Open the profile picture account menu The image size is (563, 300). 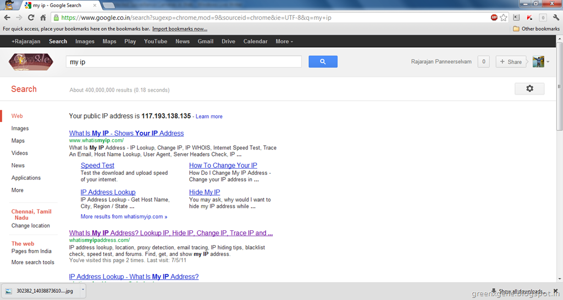[538, 62]
